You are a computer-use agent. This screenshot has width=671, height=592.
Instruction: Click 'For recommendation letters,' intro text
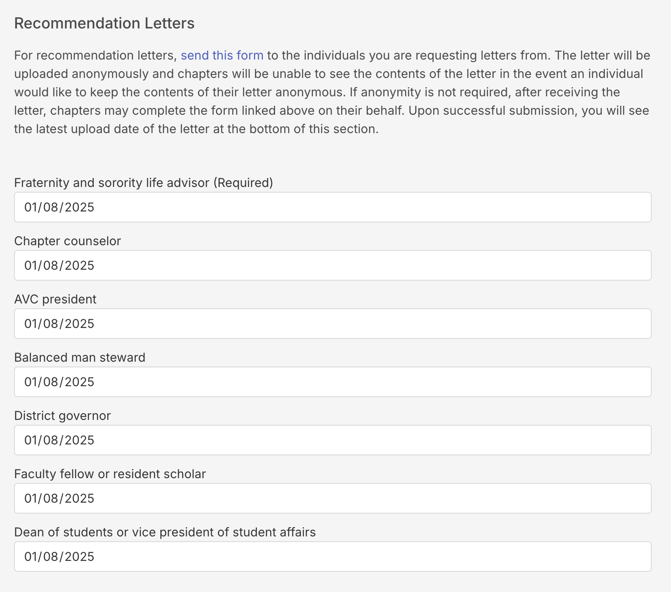[x=95, y=56]
